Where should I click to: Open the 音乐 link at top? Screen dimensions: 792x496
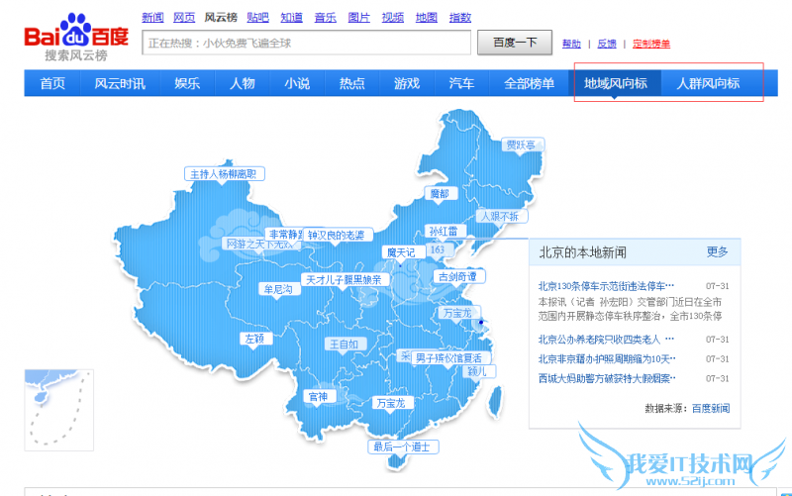[x=326, y=18]
